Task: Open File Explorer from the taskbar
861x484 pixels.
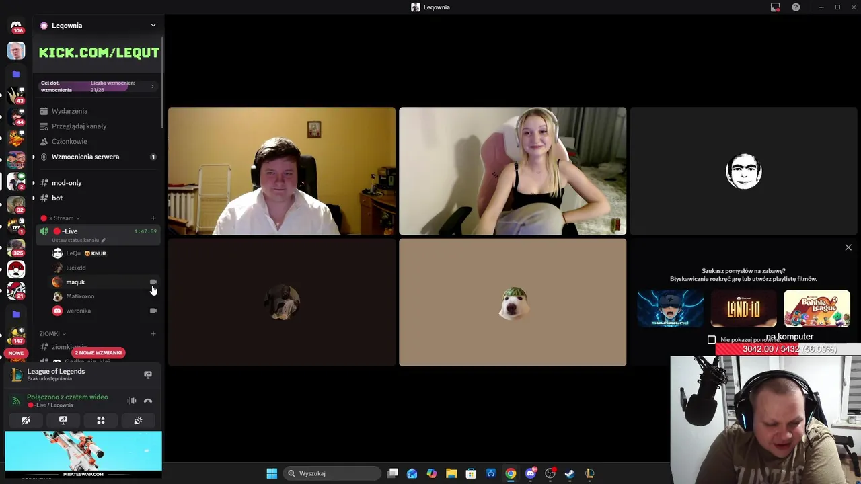Action: click(x=451, y=473)
